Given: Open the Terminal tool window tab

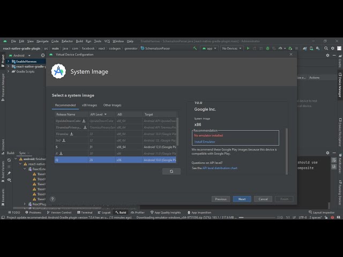Looking at the screenshot, I should 85,213.
